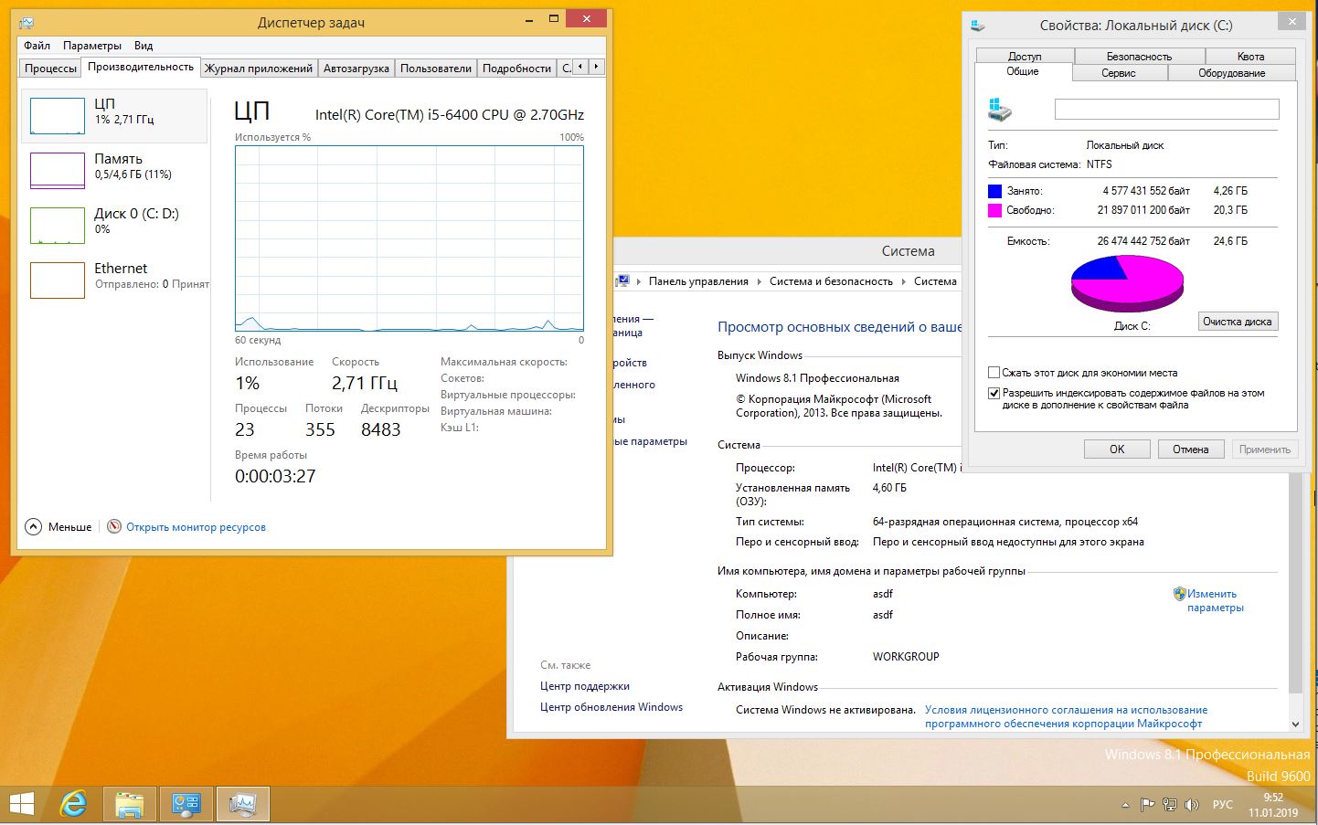Open the license agreement terms link

(1066, 716)
